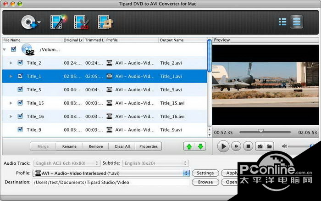Screen dimensions: 321x201
Task: Open the Subtitle dropdown
Action: 155,163
